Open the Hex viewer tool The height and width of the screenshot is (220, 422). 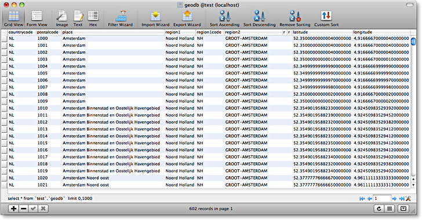(93, 18)
